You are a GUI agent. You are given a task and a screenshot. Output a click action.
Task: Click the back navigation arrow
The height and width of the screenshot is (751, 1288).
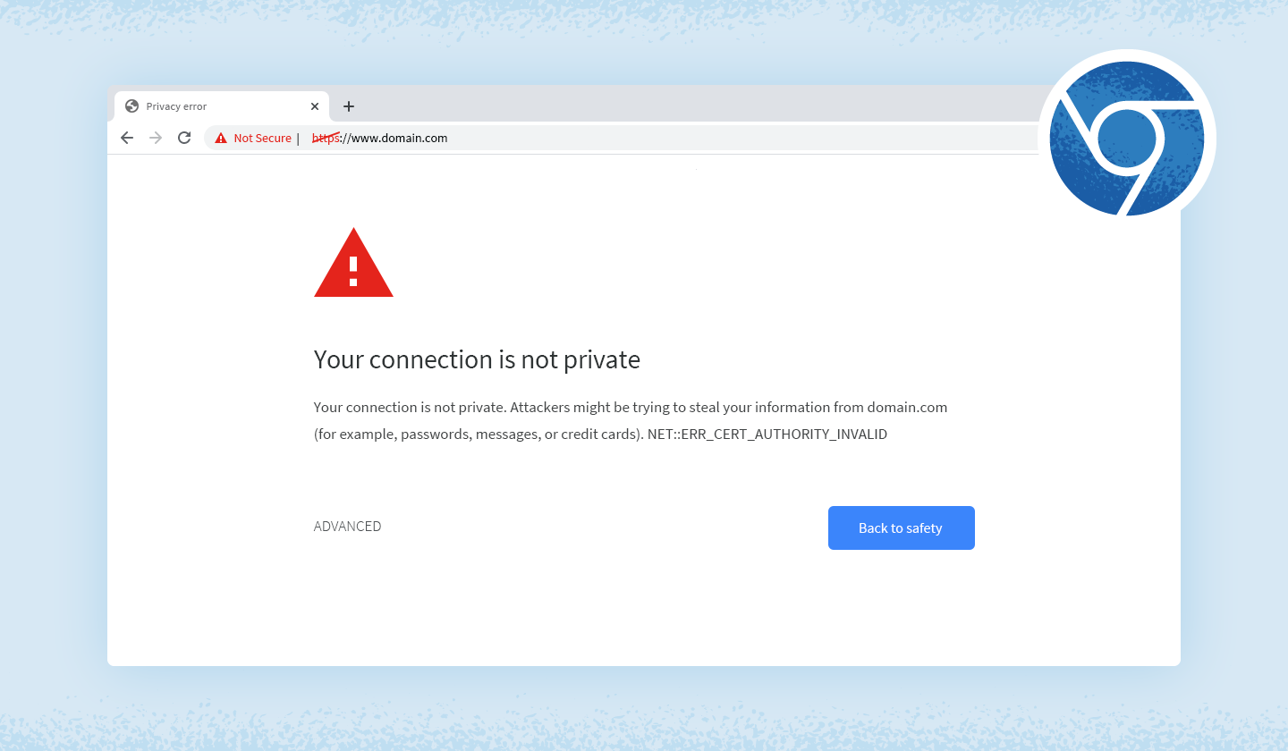126,138
